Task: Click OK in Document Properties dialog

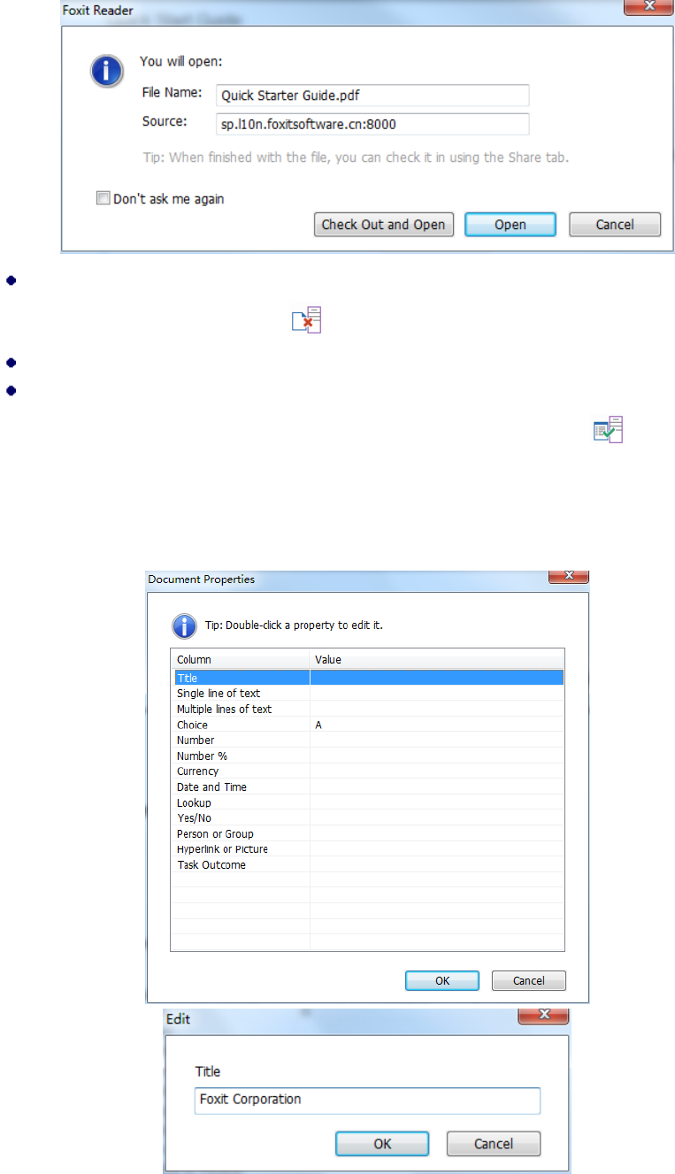Action: point(442,980)
